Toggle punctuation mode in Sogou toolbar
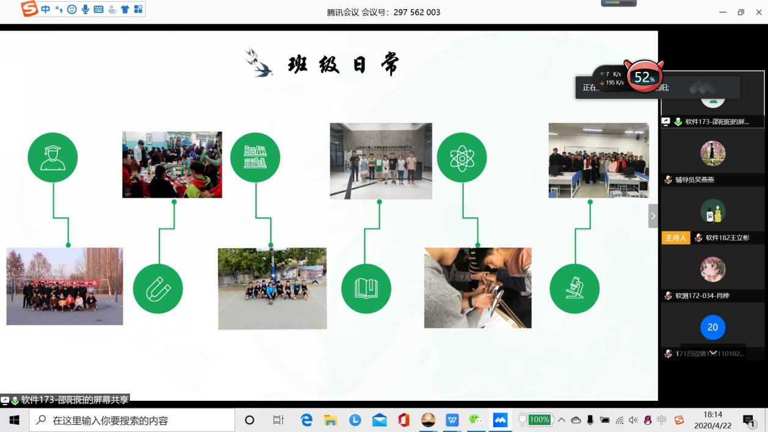 [59, 9]
